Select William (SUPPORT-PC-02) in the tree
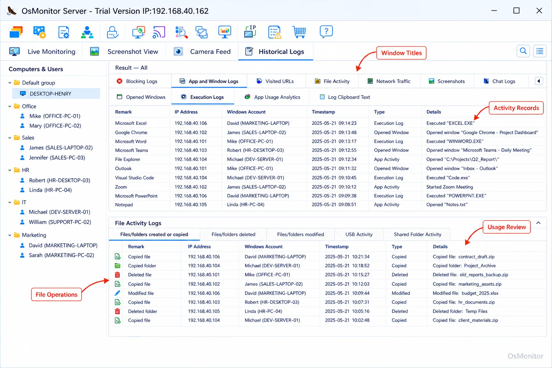552x368 pixels. [x=60, y=222]
